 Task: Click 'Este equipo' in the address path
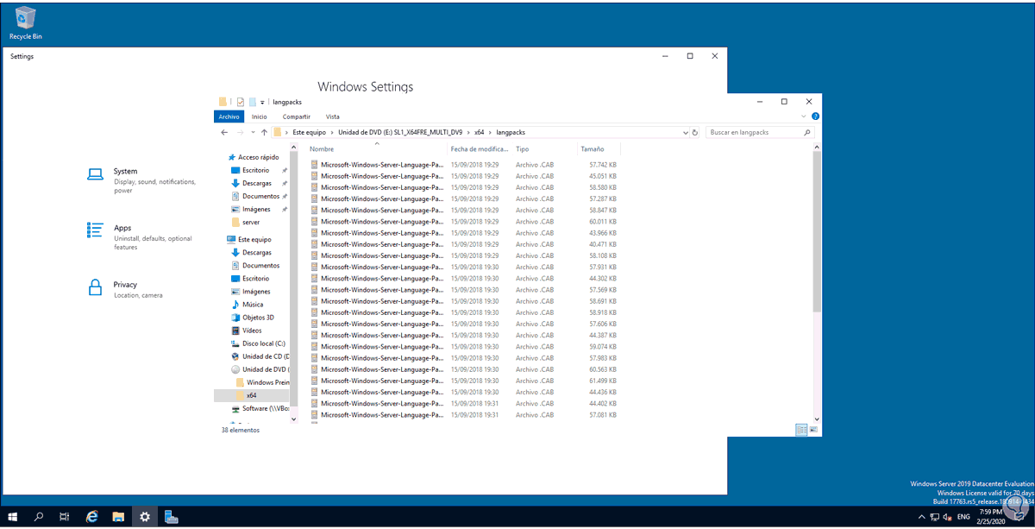click(309, 132)
